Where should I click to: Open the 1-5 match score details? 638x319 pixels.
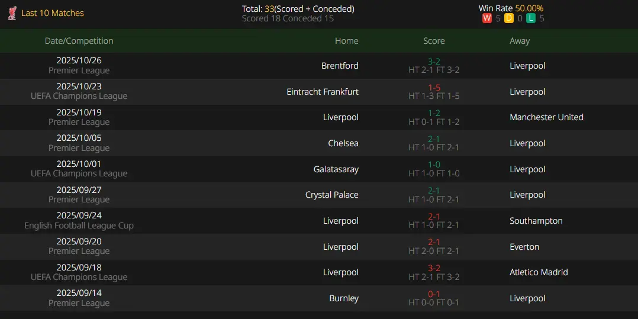tap(434, 88)
